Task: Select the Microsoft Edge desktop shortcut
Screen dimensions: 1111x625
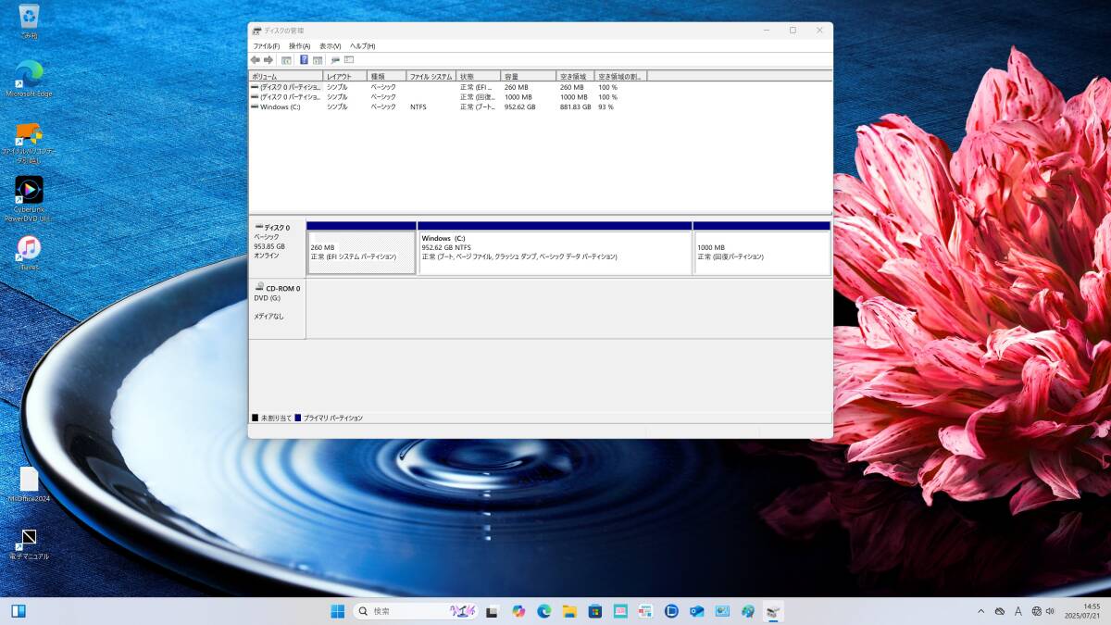Action: coord(30,79)
